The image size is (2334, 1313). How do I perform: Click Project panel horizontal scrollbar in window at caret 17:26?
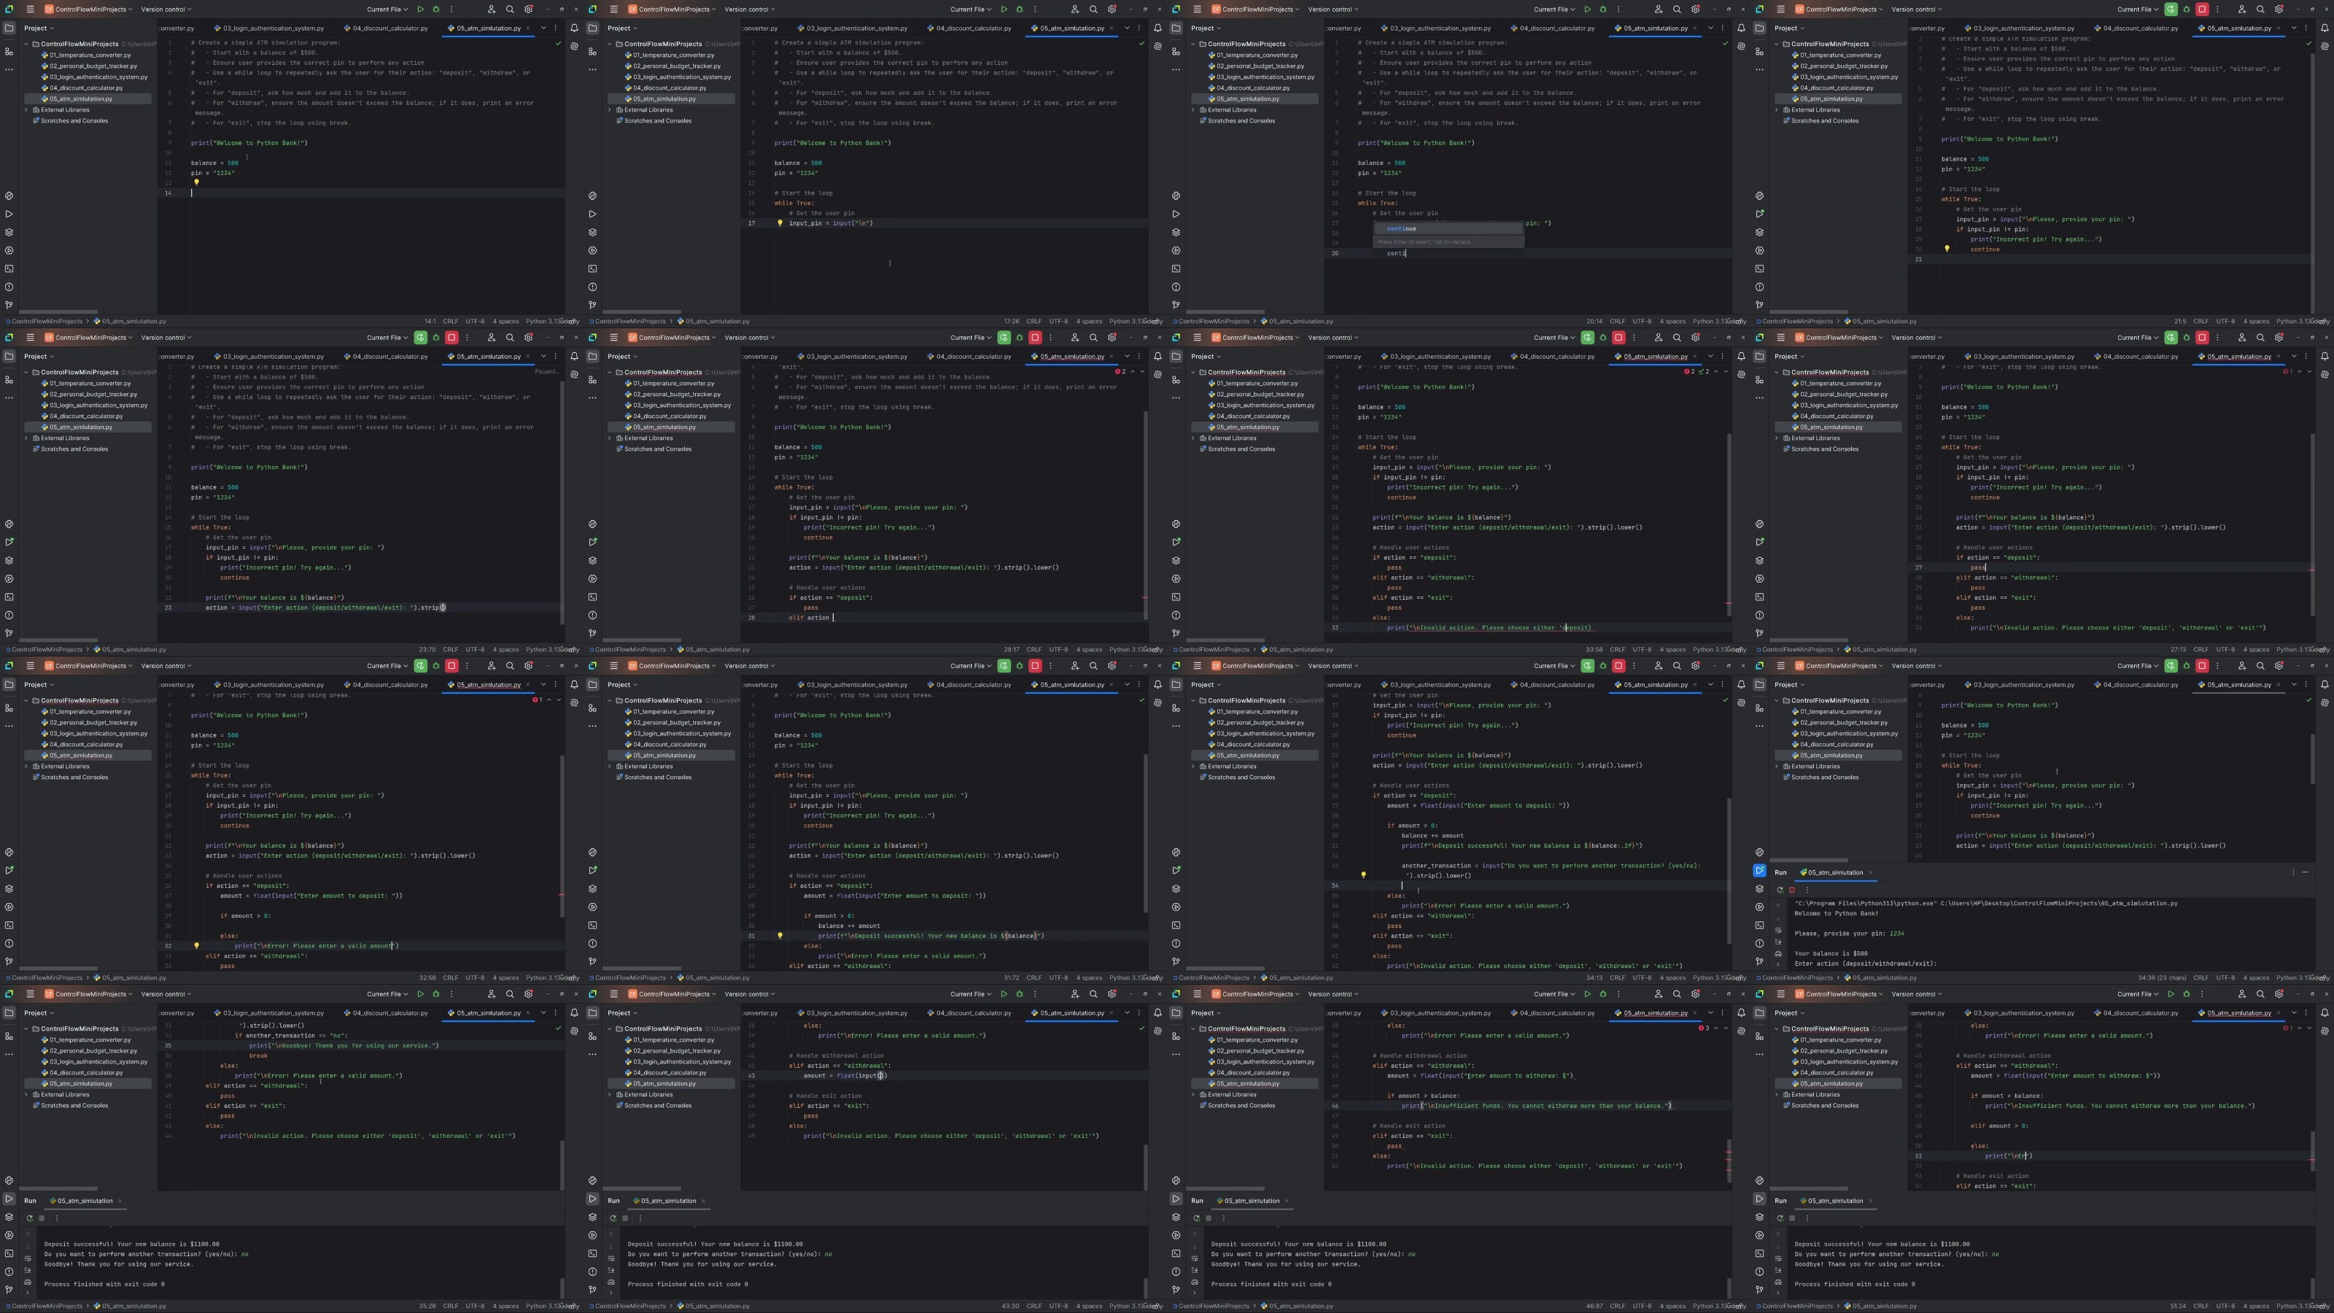click(x=642, y=311)
